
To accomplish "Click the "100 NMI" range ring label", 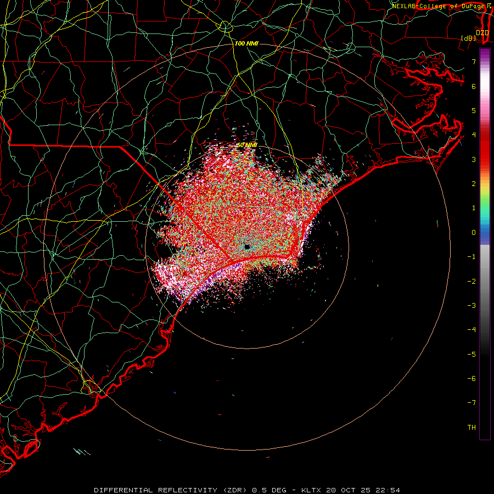I will tap(246, 43).
